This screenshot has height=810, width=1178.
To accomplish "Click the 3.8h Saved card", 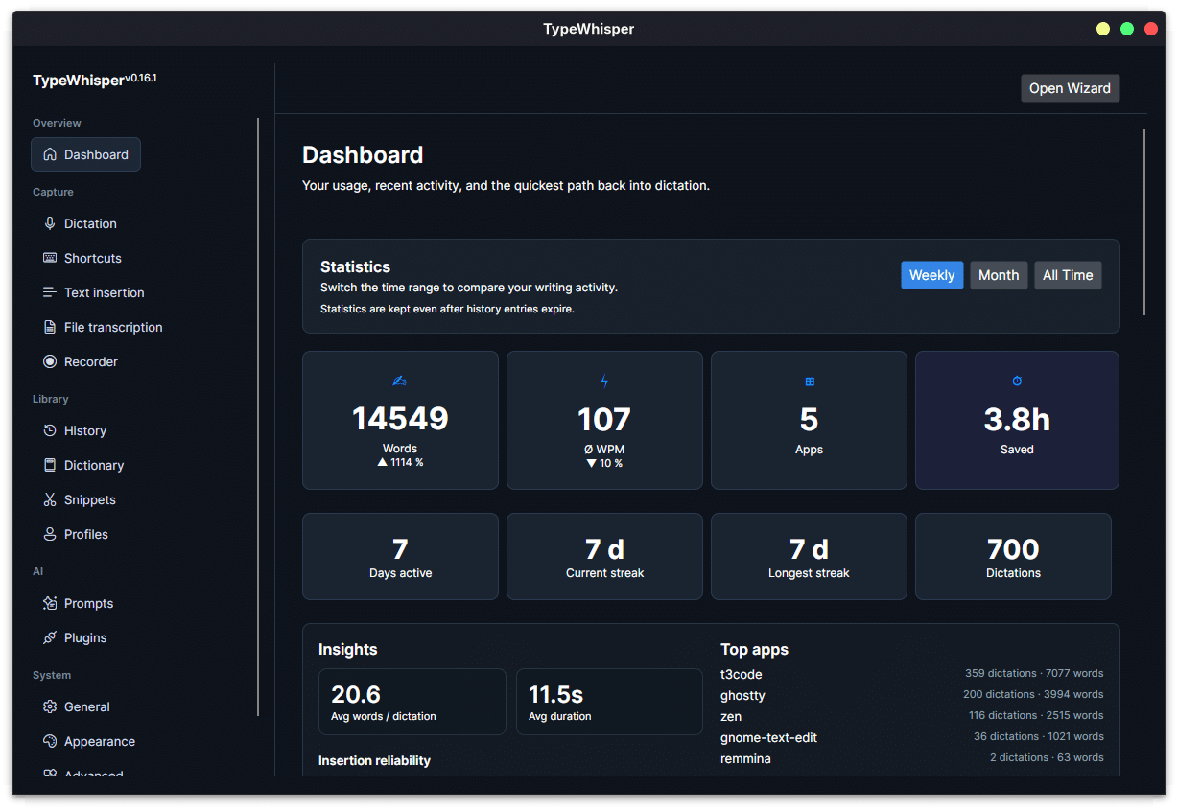I will click(1017, 420).
